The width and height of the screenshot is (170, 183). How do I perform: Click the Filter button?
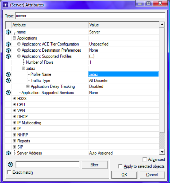[x=94, y=165]
